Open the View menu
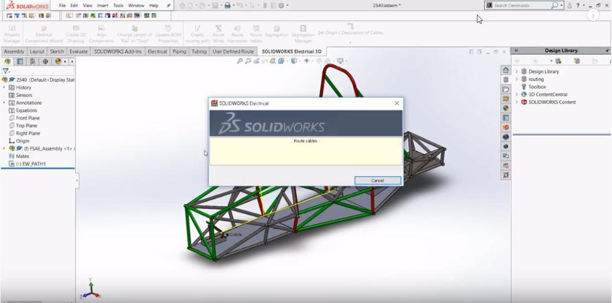Image resolution: width=612 pixels, height=303 pixels. [87, 5]
